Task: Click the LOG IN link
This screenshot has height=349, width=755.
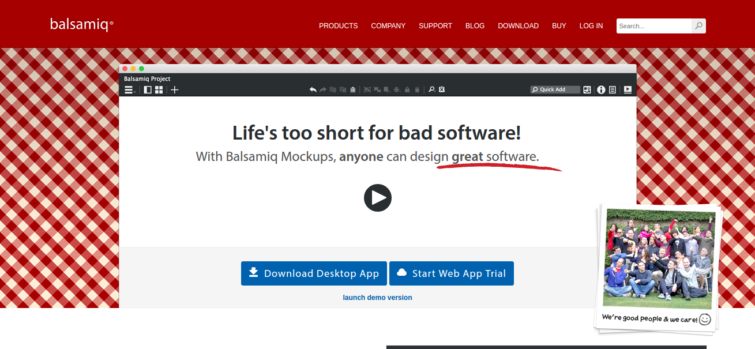Action: coord(591,26)
